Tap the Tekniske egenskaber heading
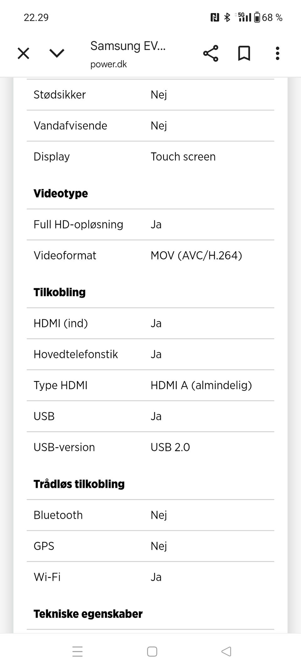 [88, 614]
